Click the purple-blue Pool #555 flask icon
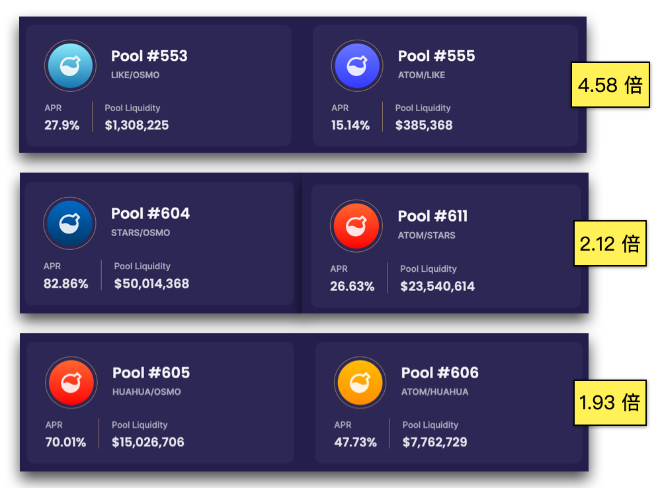 click(x=357, y=65)
